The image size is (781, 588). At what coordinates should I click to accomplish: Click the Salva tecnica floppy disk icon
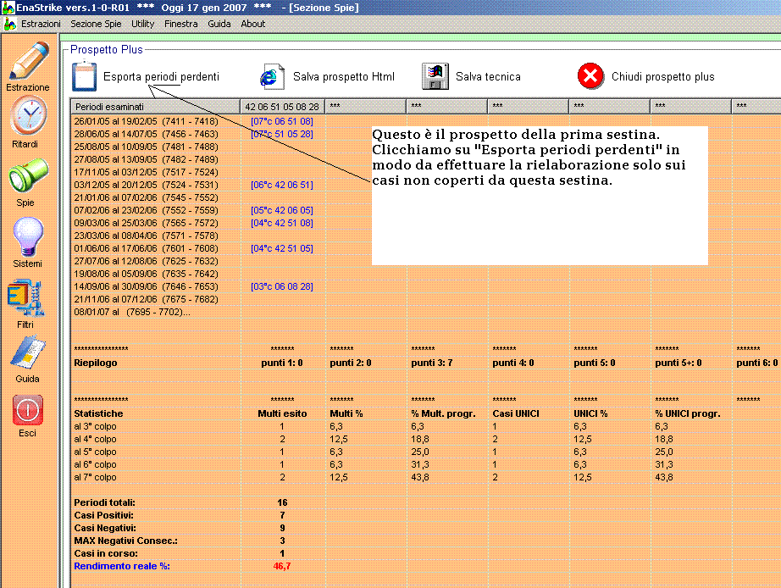point(435,76)
